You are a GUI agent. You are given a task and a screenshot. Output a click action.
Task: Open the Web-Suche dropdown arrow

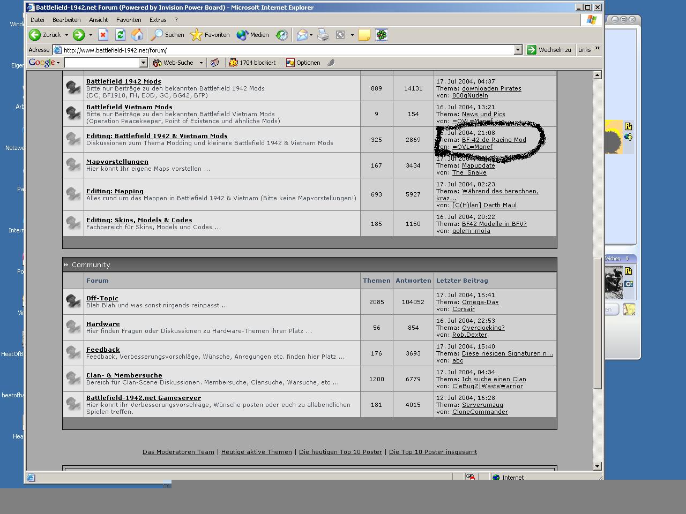[201, 63]
